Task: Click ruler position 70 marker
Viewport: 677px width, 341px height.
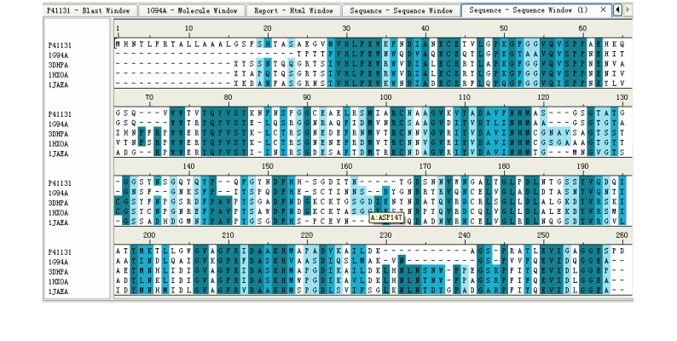Action: [x=149, y=97]
